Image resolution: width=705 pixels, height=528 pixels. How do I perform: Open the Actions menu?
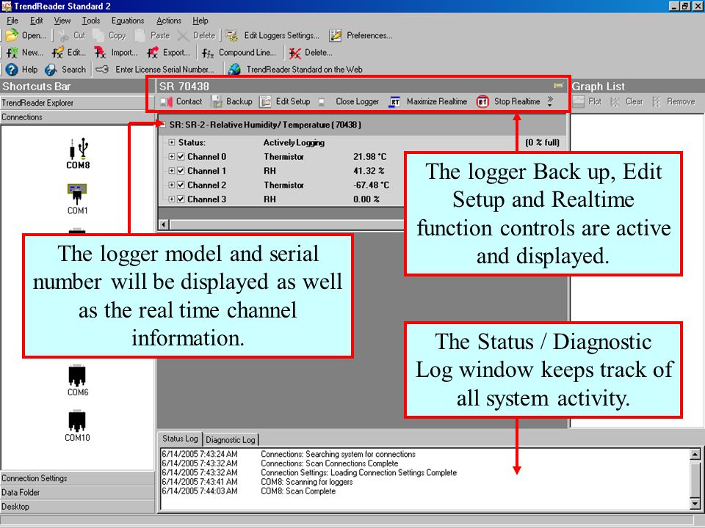coord(169,21)
